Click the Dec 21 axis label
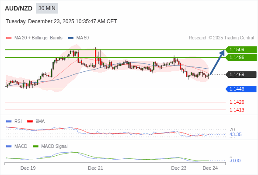 tap(96, 168)
